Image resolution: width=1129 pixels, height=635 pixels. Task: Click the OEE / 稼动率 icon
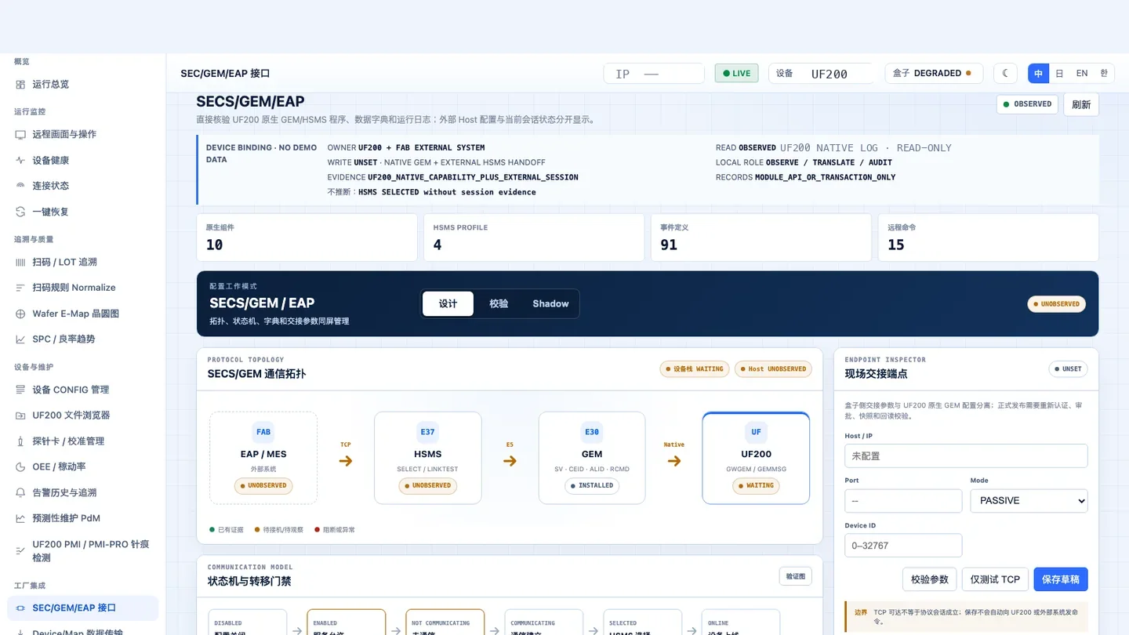(20, 466)
